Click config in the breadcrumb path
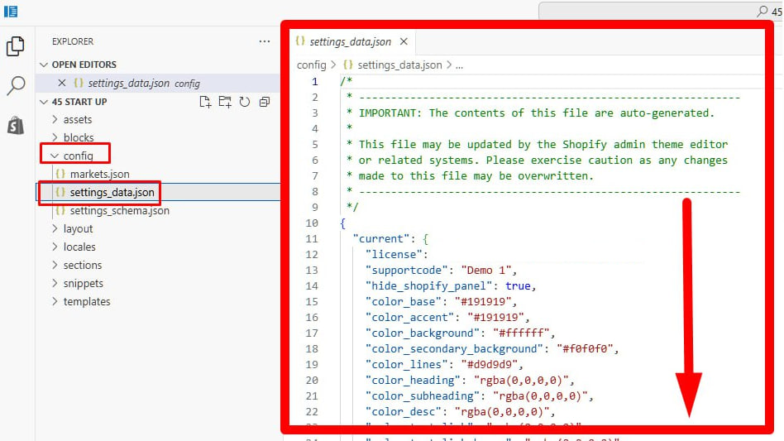Screen dimensions: 784x441 [311, 65]
